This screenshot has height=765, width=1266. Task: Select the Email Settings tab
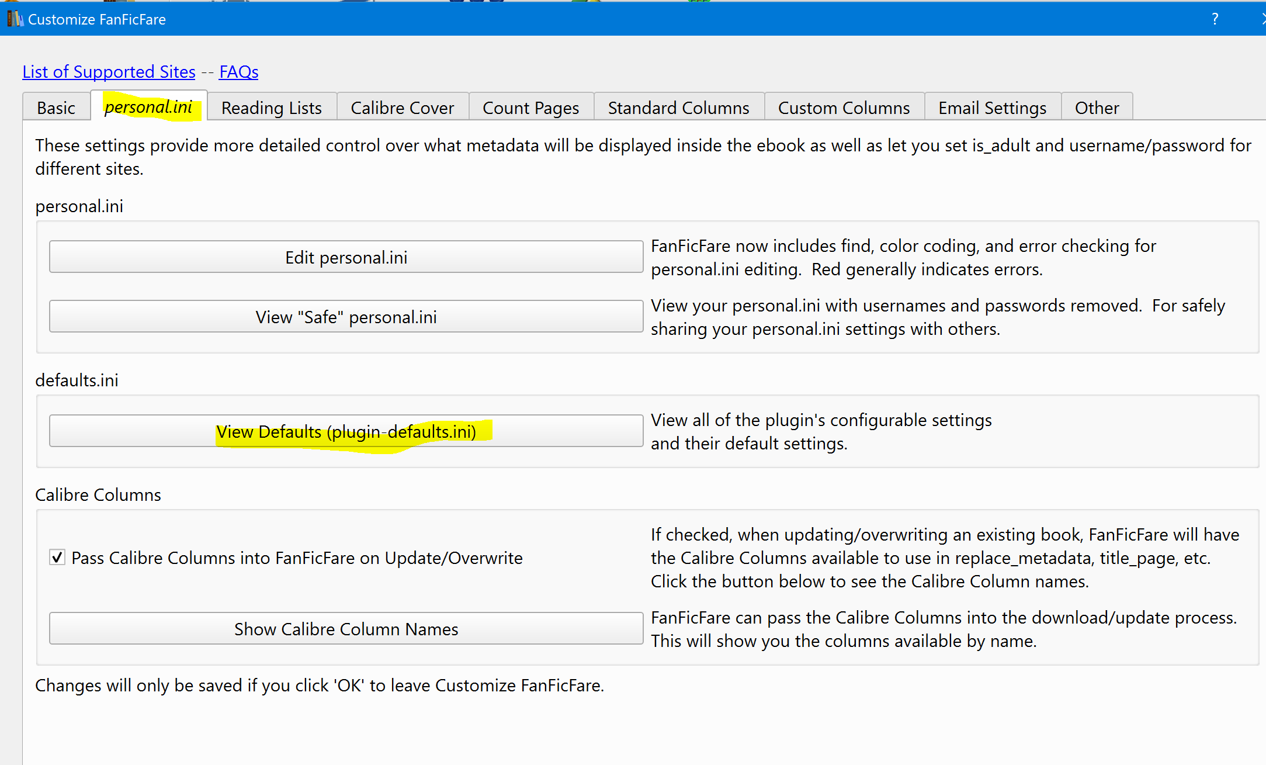point(992,108)
